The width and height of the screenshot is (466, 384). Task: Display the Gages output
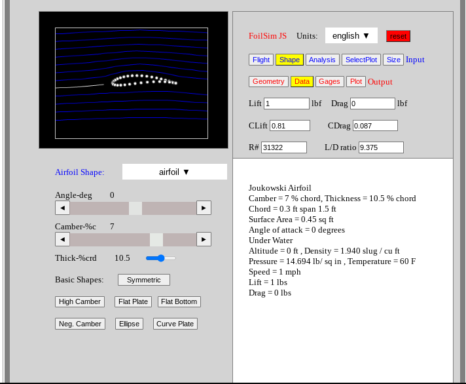(x=329, y=82)
